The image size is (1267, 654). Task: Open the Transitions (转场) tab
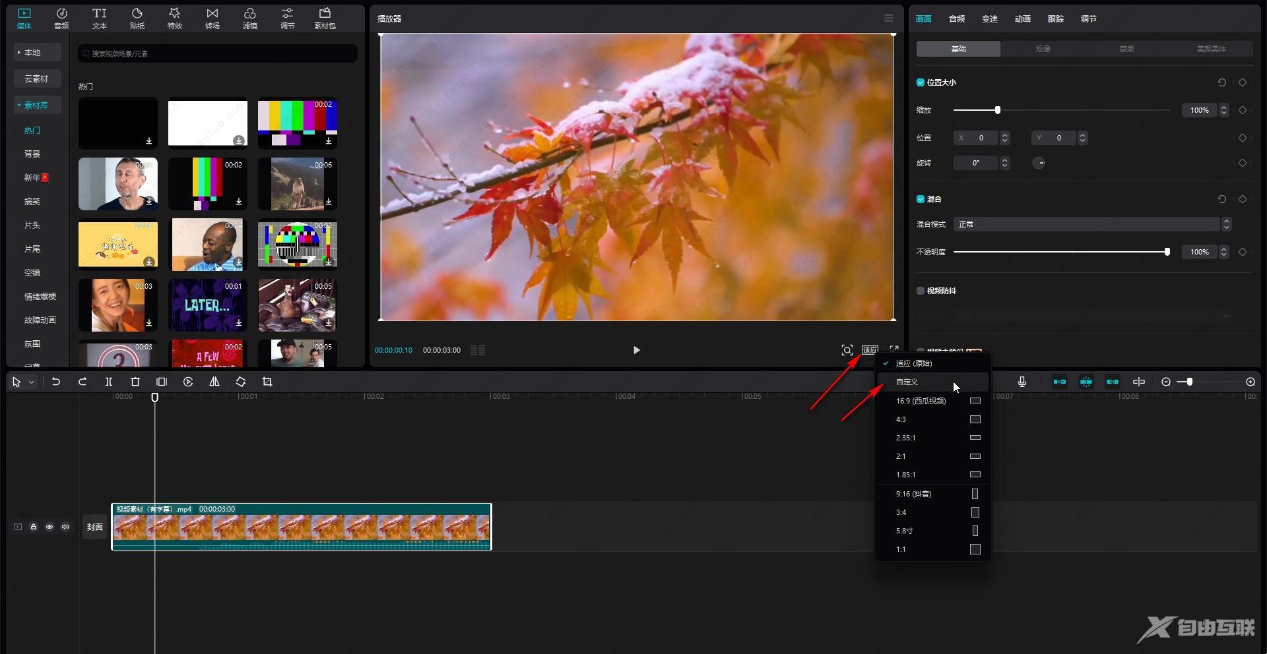pos(212,18)
